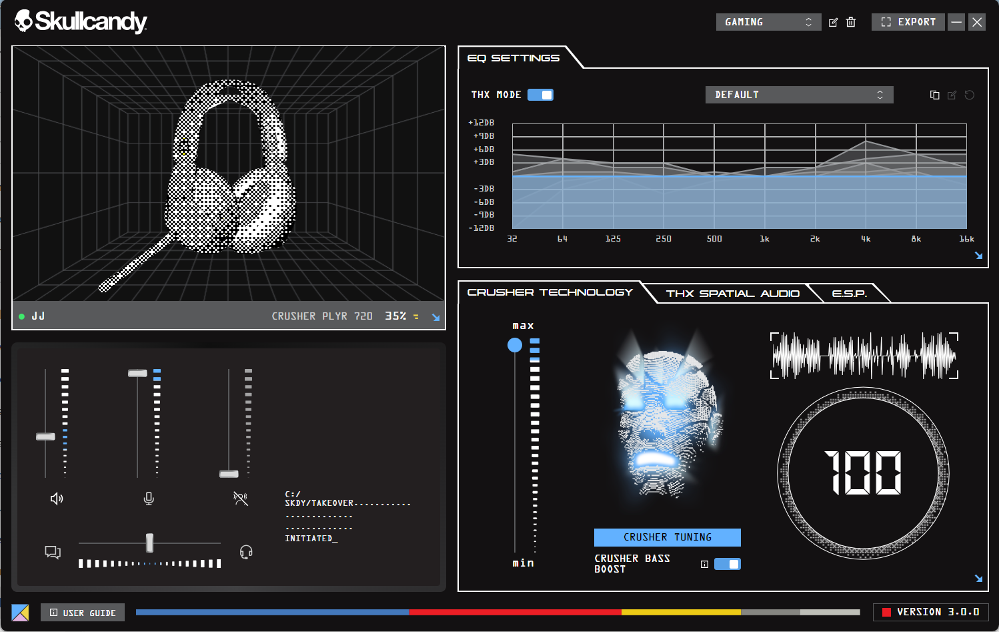Reset the EQ with the undo icon

pos(969,95)
